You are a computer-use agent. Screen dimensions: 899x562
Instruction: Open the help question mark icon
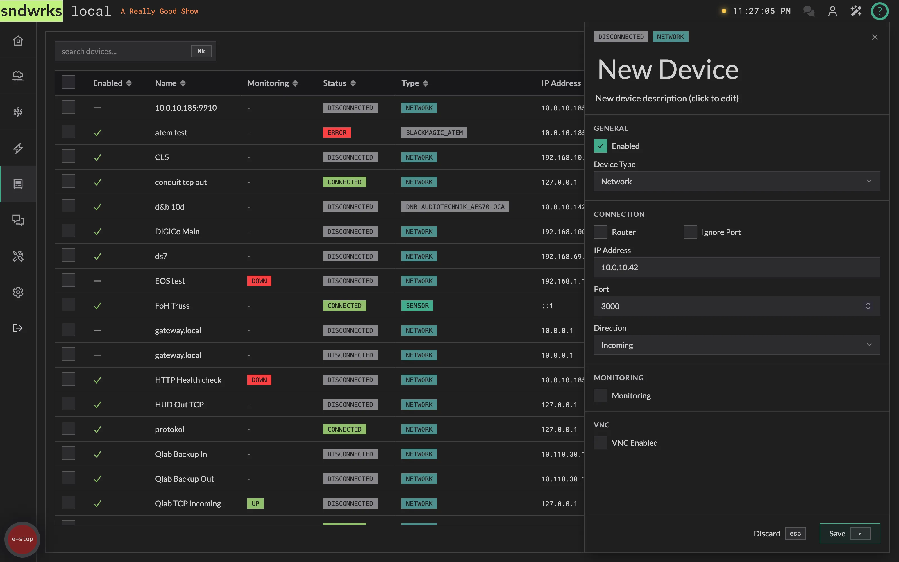tap(879, 11)
